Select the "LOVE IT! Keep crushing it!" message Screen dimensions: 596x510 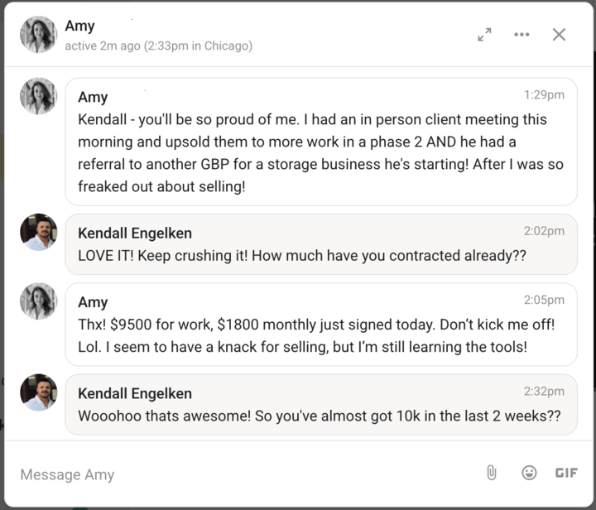click(x=302, y=256)
